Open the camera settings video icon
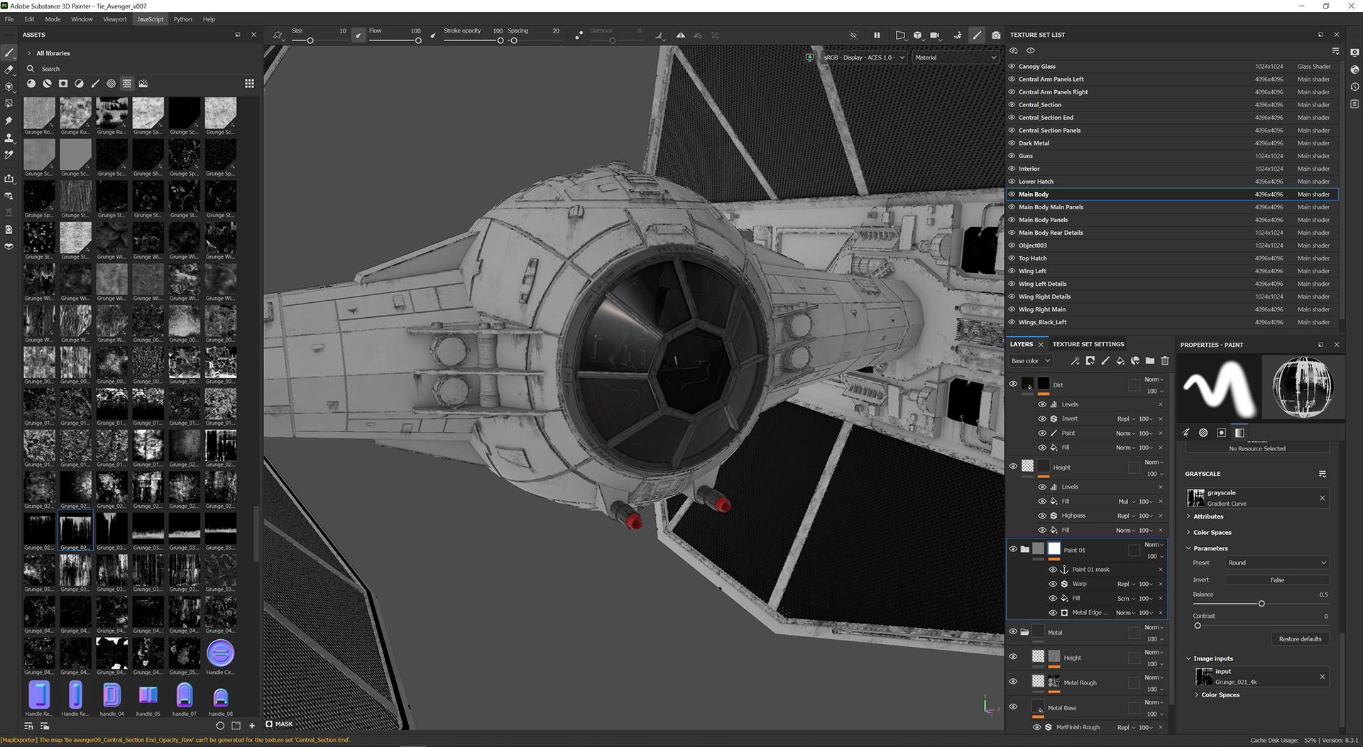1363x747 pixels. (935, 35)
